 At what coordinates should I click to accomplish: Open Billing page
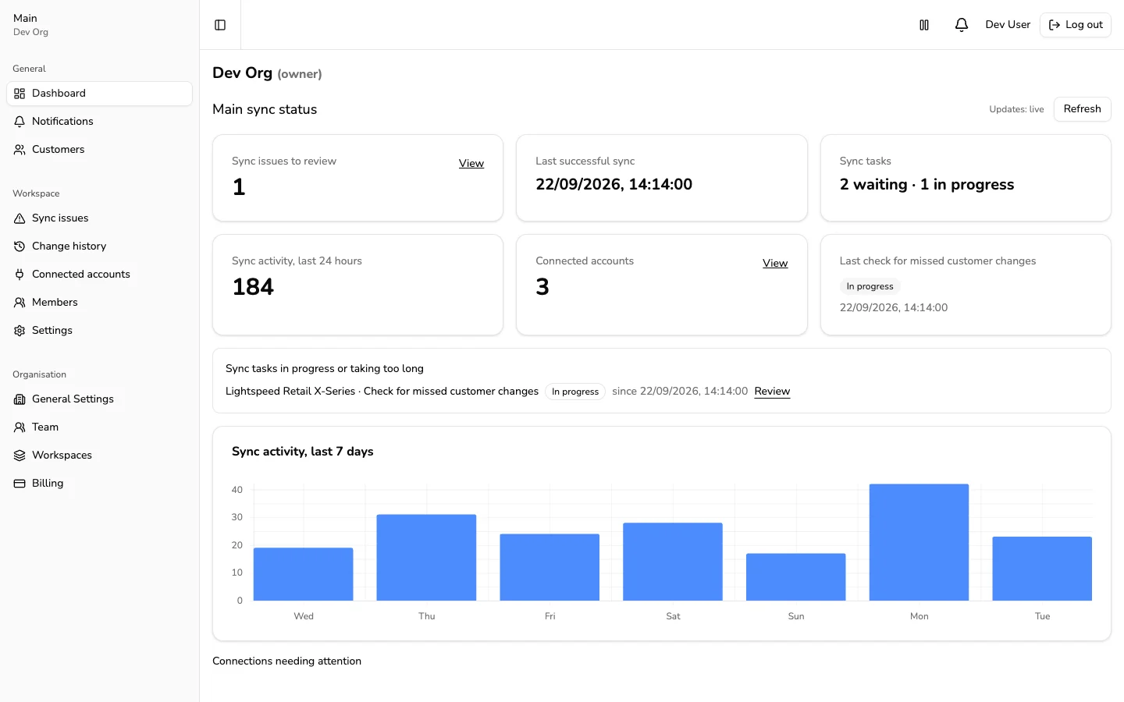coord(99,484)
